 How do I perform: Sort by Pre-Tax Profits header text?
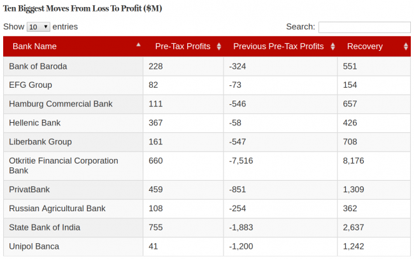pyautogui.click(x=182, y=46)
